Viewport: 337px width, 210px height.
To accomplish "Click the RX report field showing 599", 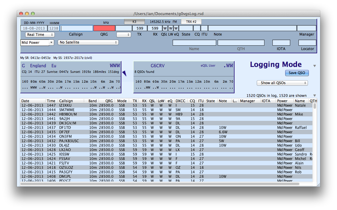I will pyautogui.click(x=155, y=28).
